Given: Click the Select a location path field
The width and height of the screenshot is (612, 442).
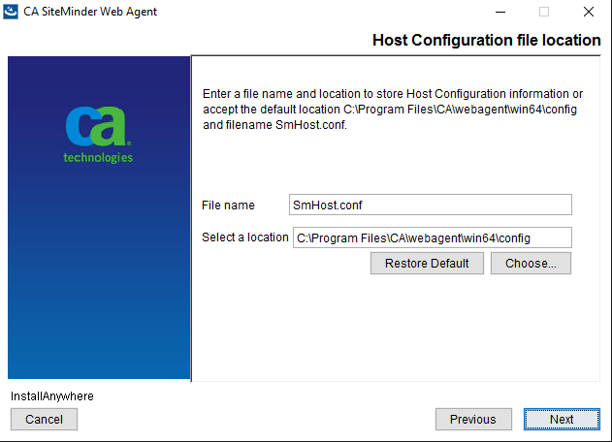Looking at the screenshot, I should pyautogui.click(x=432, y=237).
